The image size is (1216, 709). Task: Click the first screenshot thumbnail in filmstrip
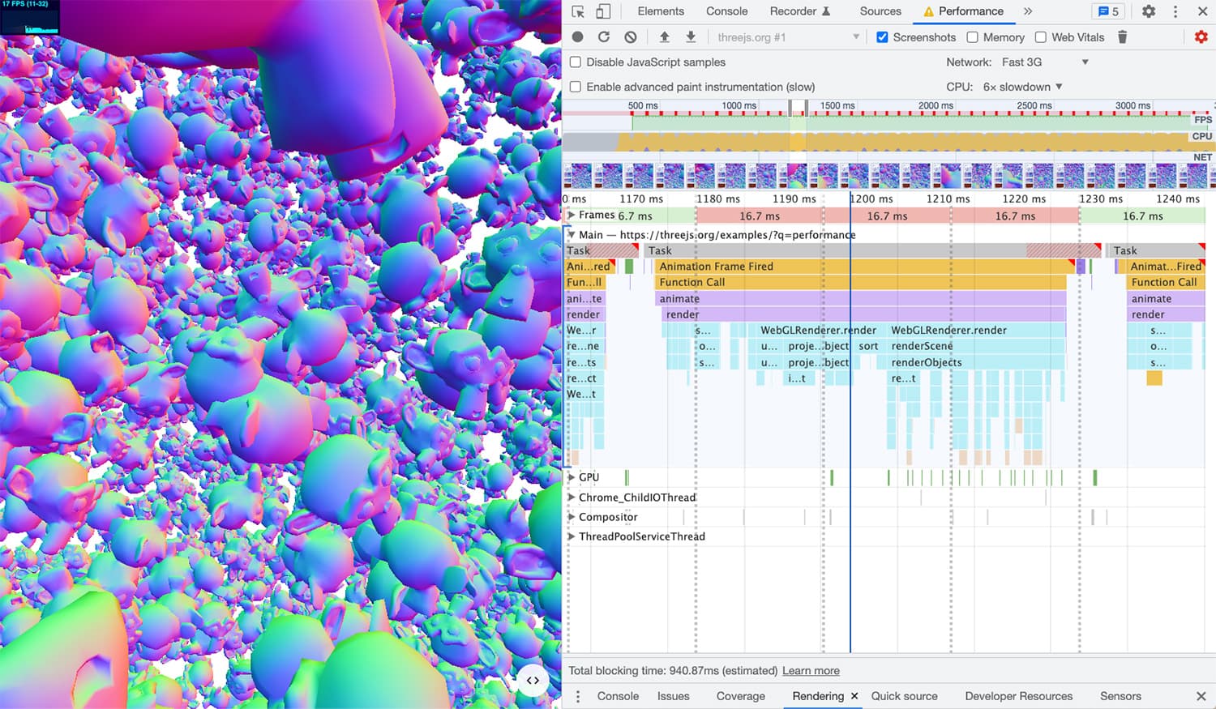click(x=579, y=176)
